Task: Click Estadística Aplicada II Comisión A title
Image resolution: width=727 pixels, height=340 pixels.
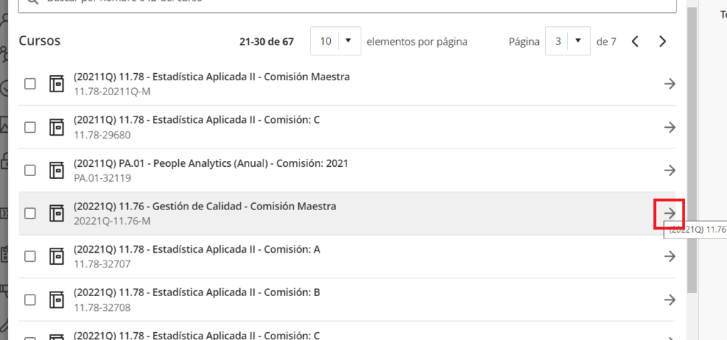Action: (x=197, y=250)
